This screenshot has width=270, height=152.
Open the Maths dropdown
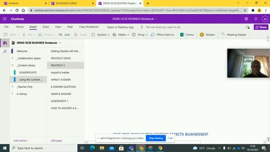coord(121,35)
